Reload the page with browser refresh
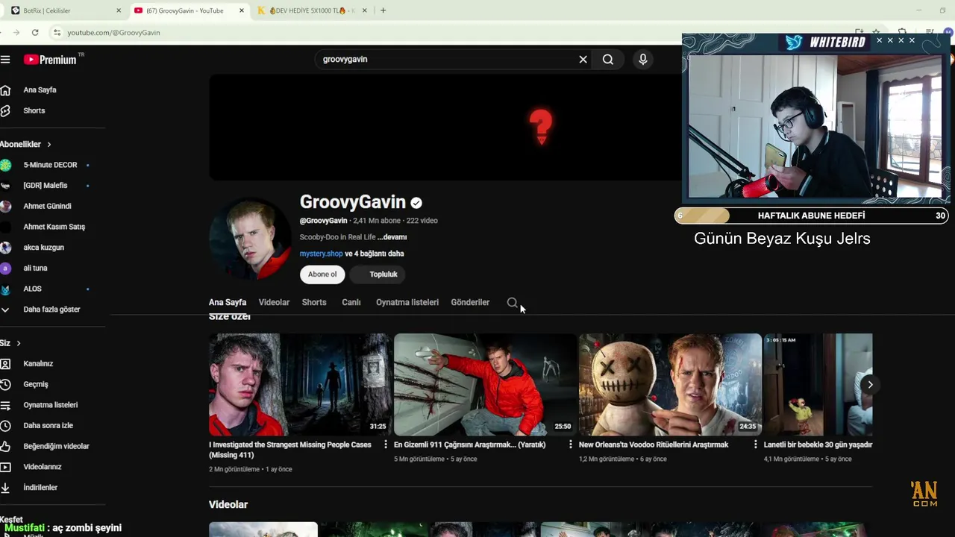 point(35,33)
